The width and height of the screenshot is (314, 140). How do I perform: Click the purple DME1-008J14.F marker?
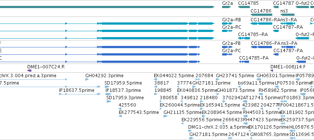pos(272,71)
